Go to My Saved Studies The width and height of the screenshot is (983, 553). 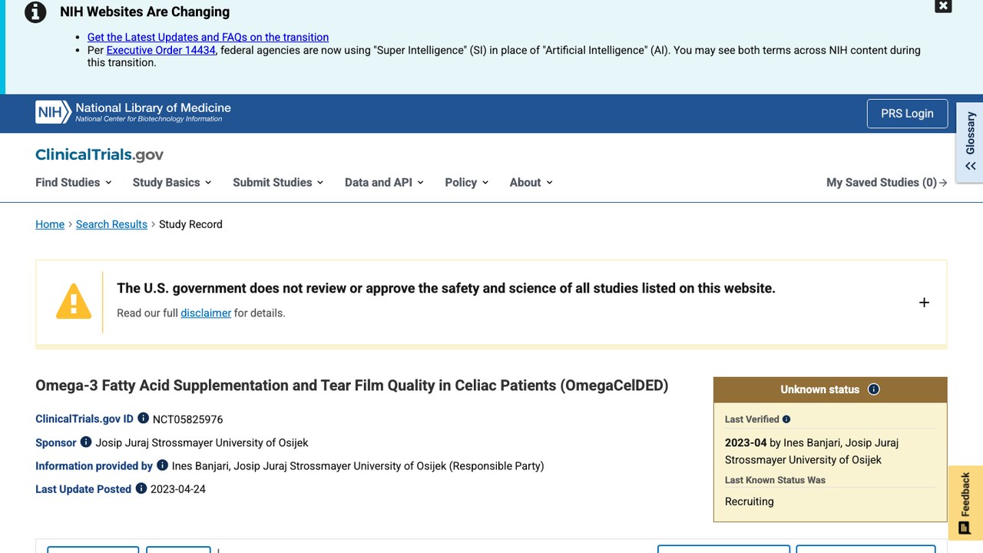pos(887,182)
